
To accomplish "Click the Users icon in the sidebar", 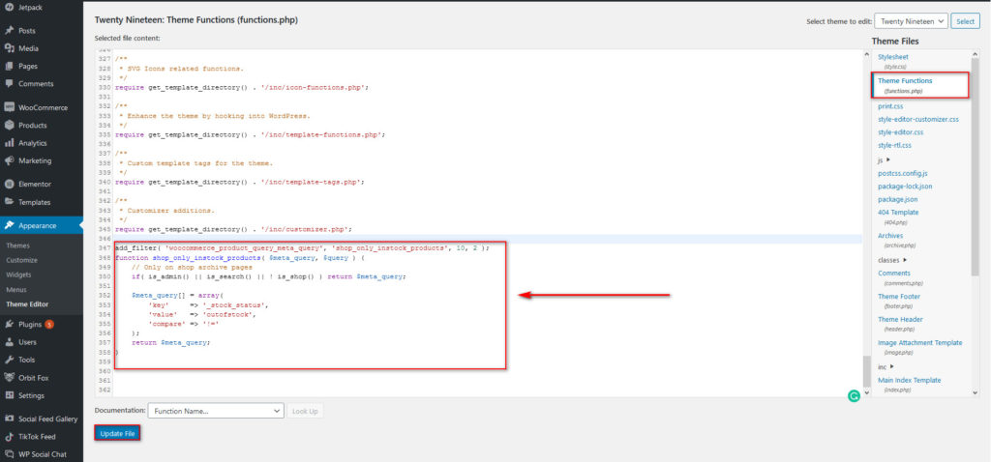I will point(9,342).
